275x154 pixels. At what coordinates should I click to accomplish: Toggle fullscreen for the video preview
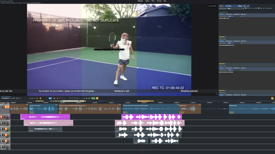tap(216, 94)
